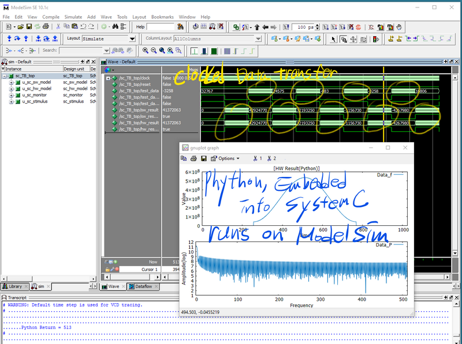The image size is (462, 344).
Task: Click the Insert Cursor icon
Action: click(391, 39)
